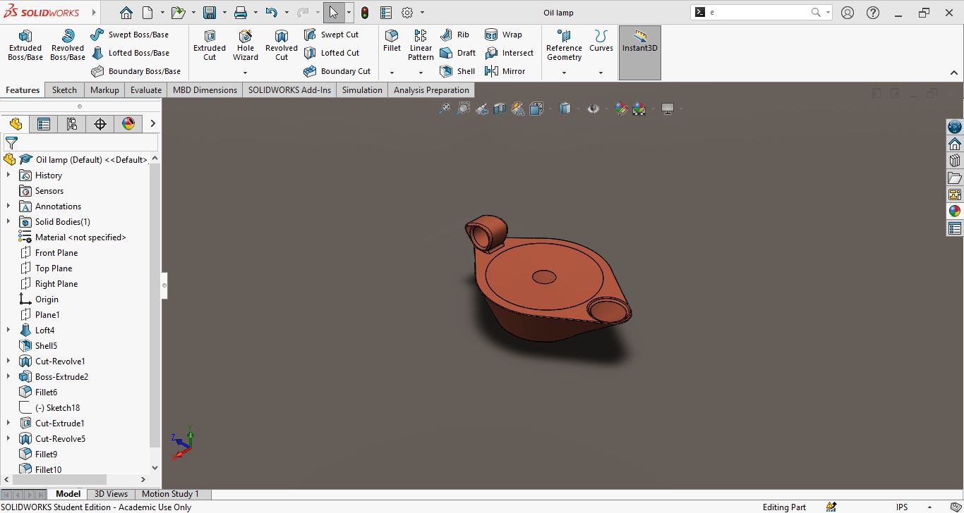964x513 pixels.
Task: Open the Fillet dropdown arrow
Action: pos(392,73)
